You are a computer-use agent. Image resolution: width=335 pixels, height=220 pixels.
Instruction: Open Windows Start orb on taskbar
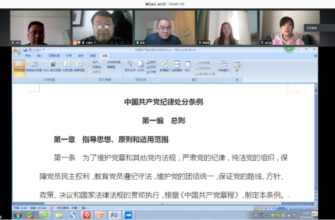(18, 215)
